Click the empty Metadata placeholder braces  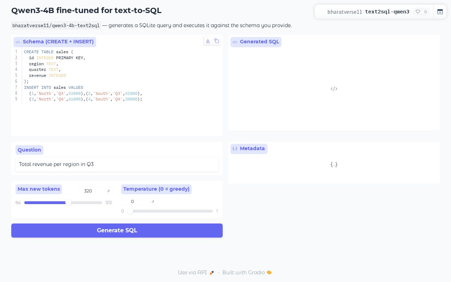tap(334, 165)
